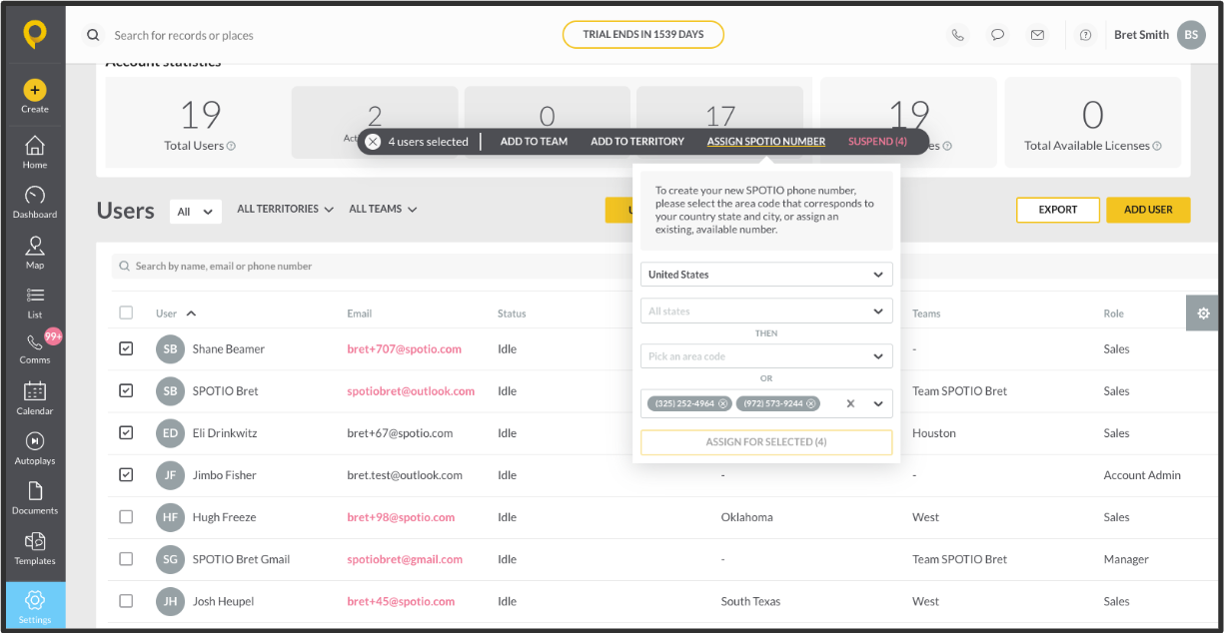
Task: Remove the (972) 573-9244 number chip
Action: [x=811, y=403]
